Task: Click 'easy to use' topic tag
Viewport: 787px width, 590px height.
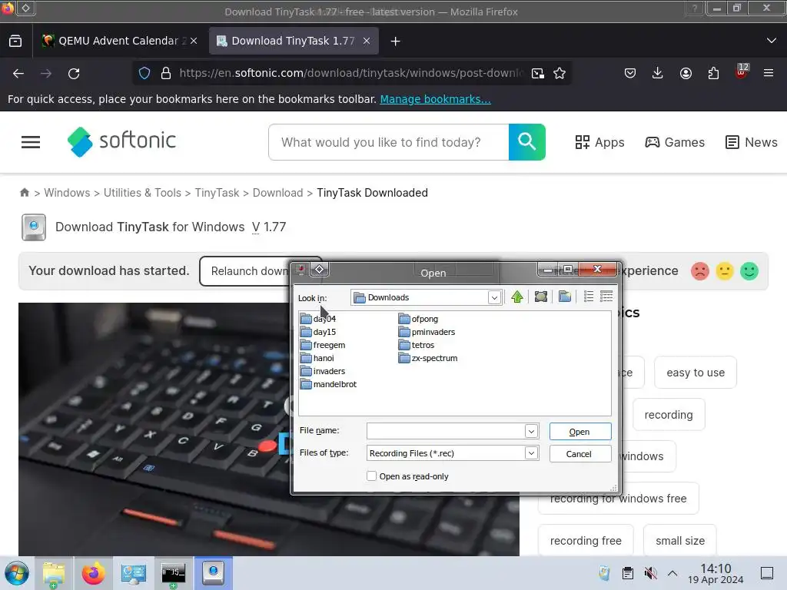Action: [x=695, y=373]
